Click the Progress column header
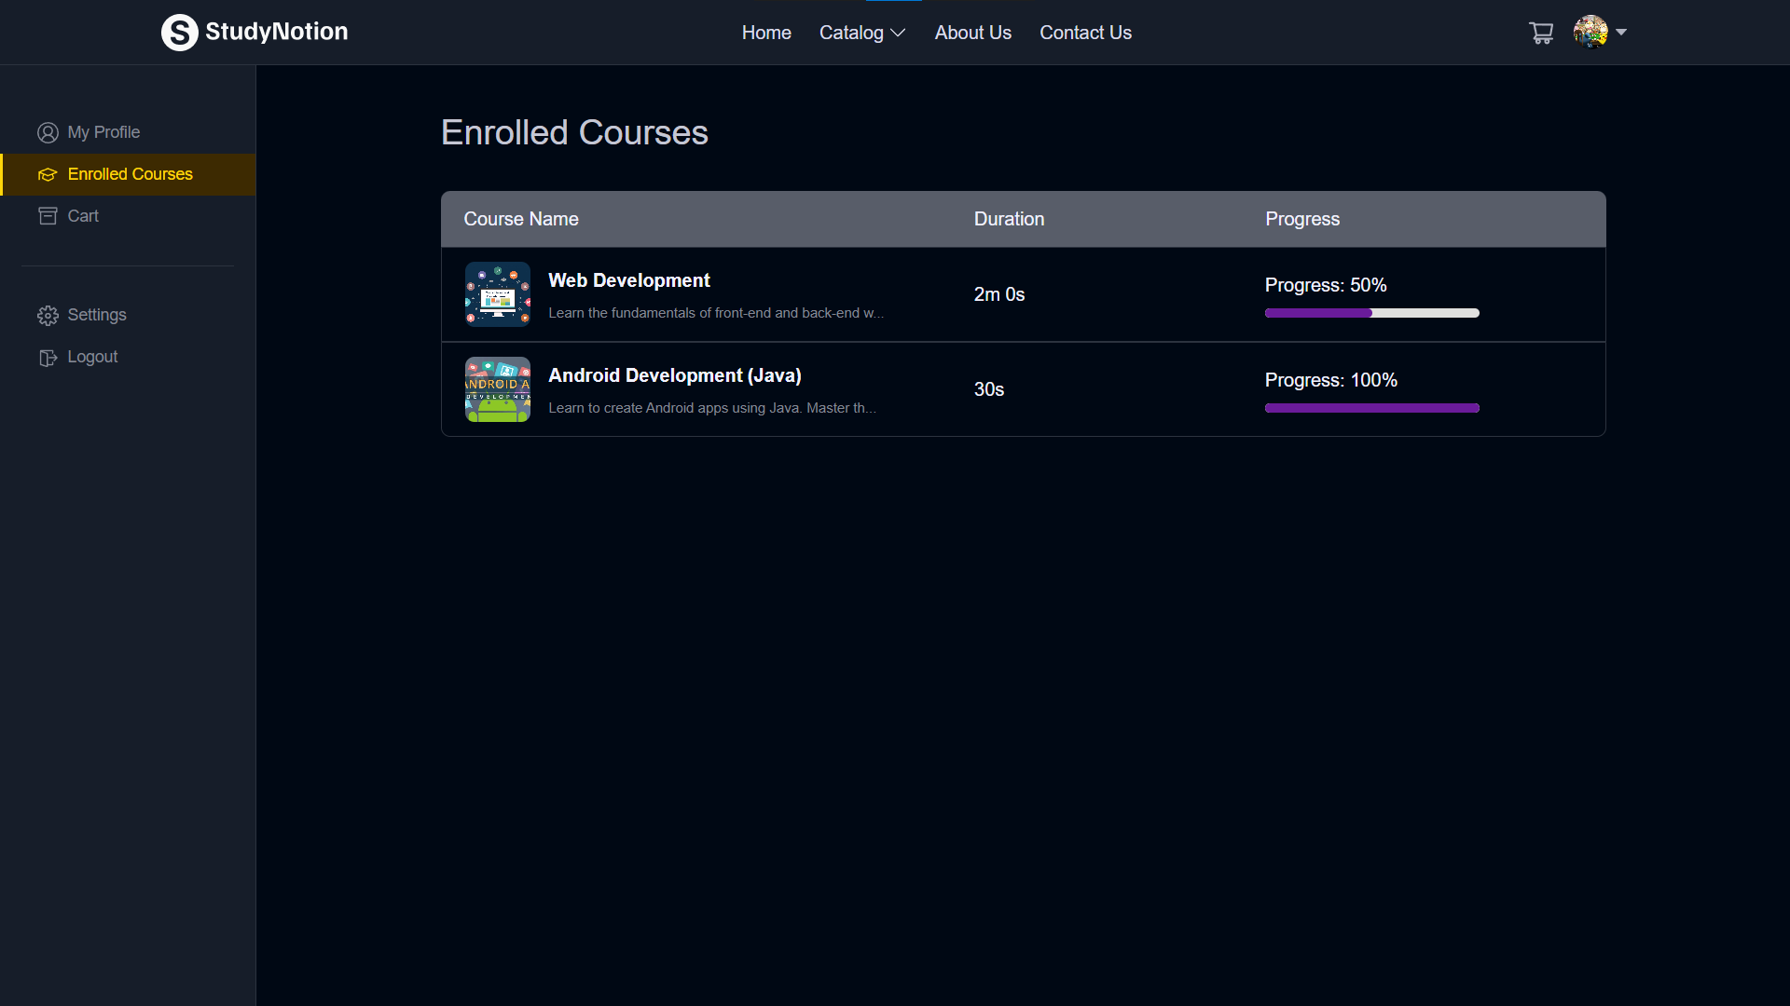The height and width of the screenshot is (1006, 1790). (1302, 219)
